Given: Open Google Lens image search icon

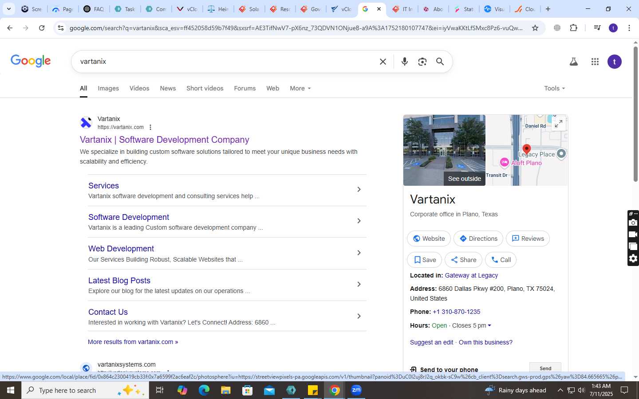Looking at the screenshot, I should pos(422,62).
